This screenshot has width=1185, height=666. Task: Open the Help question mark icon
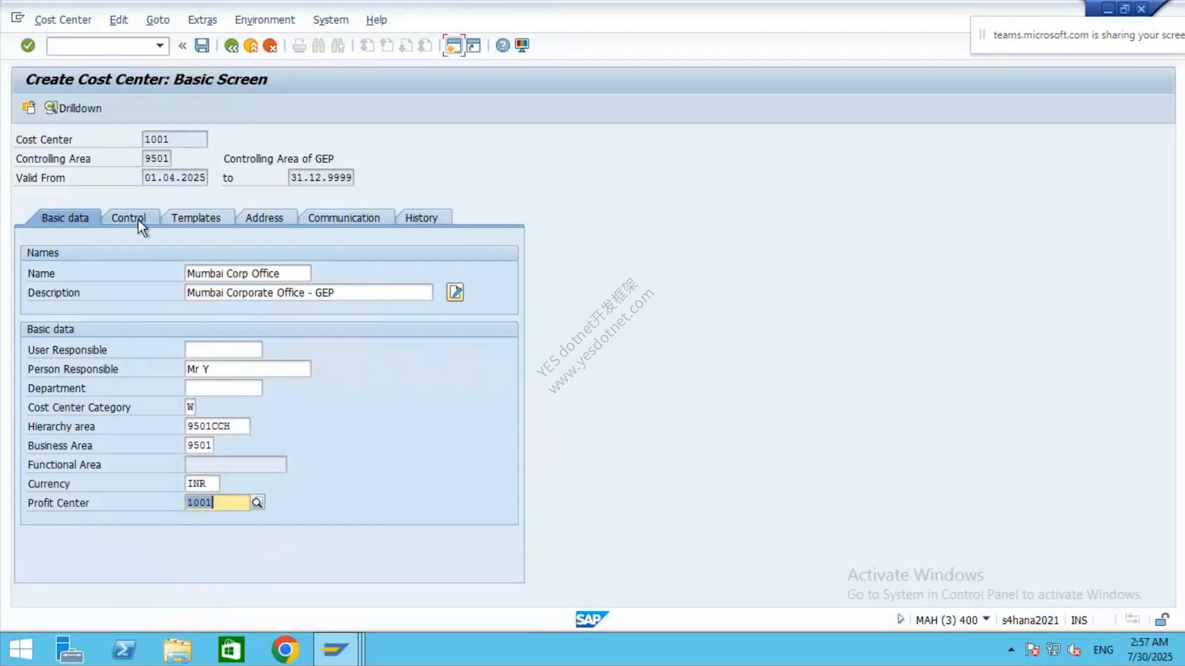(503, 45)
